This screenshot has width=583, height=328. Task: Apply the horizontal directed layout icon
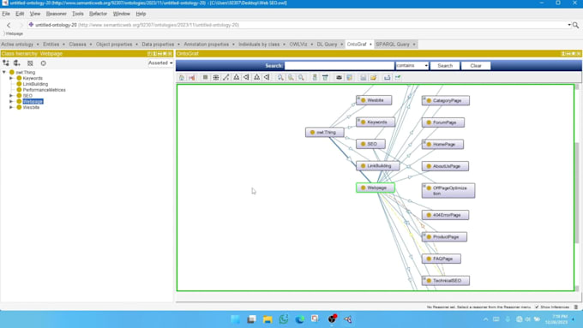pos(267,77)
